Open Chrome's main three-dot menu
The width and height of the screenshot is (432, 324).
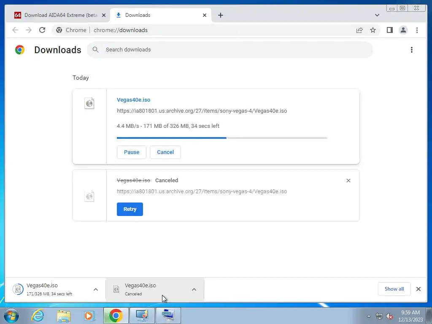tap(417, 30)
